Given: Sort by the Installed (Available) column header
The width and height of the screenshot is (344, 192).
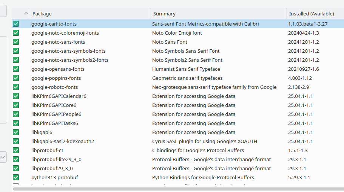Looking at the screenshot, I should click(315, 14).
